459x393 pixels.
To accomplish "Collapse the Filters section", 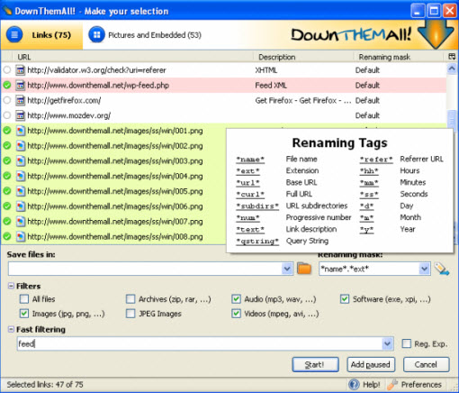I will [x=11, y=286].
